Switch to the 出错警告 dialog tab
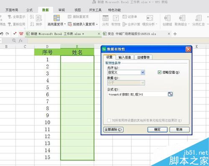Image resolution: width=209 pixels, height=166 pixels. tap(143, 57)
